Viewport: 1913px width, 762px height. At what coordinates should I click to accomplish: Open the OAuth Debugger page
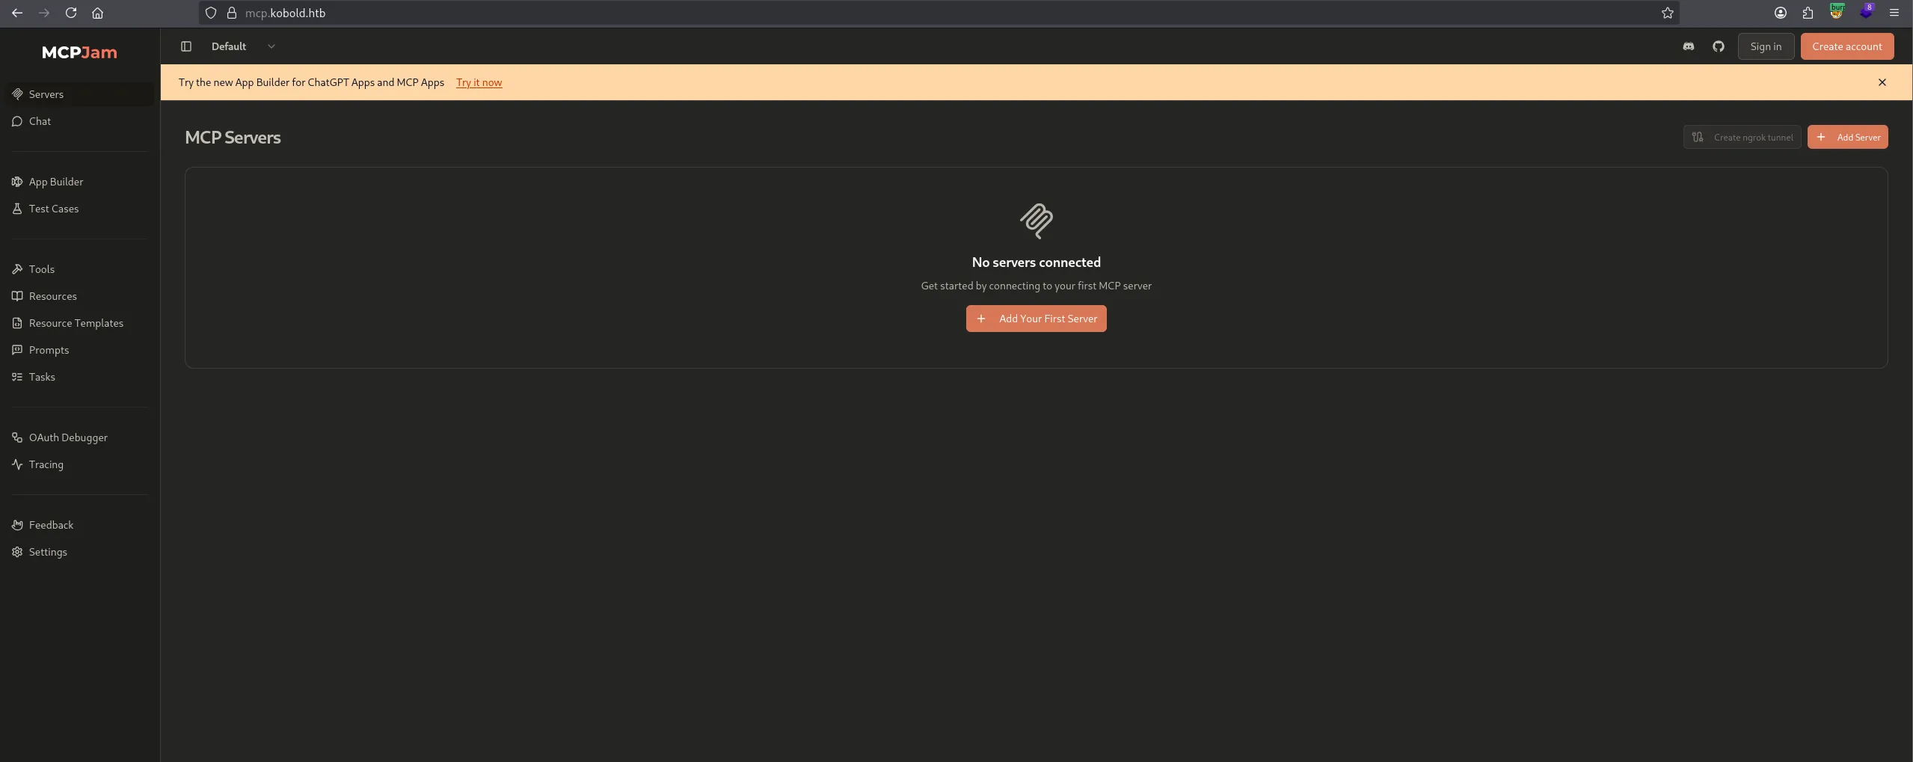click(x=68, y=437)
